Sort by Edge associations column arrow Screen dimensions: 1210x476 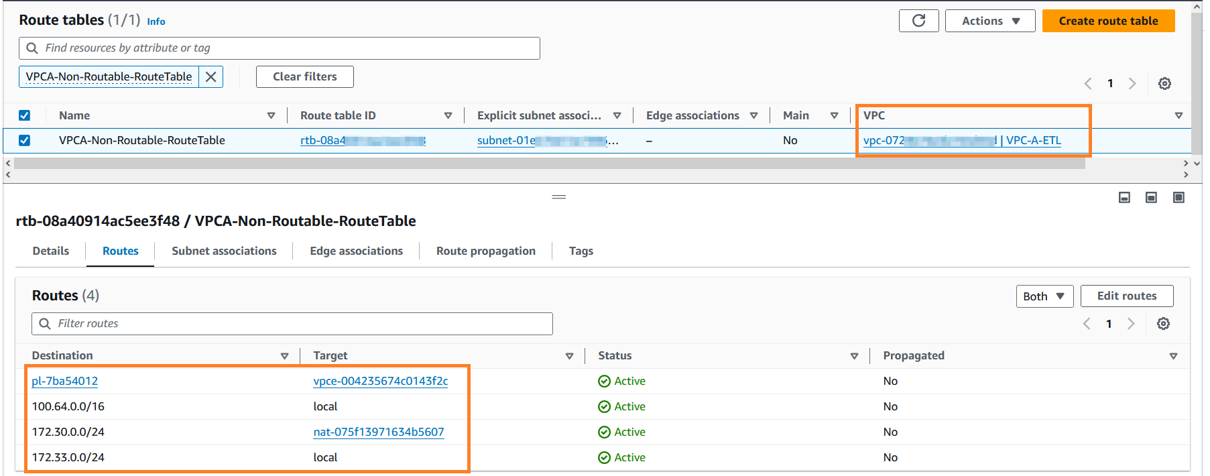(754, 116)
